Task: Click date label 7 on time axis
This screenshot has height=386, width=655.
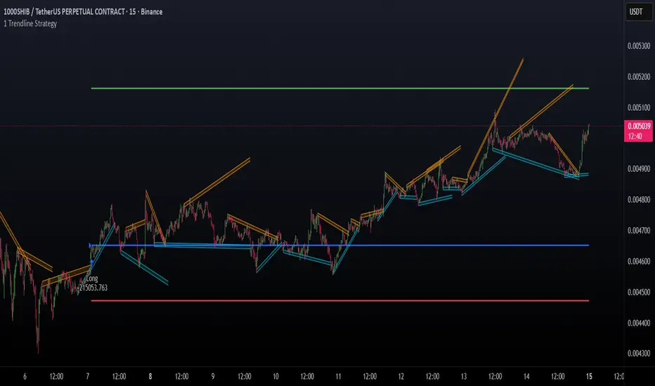Action: click(x=87, y=377)
